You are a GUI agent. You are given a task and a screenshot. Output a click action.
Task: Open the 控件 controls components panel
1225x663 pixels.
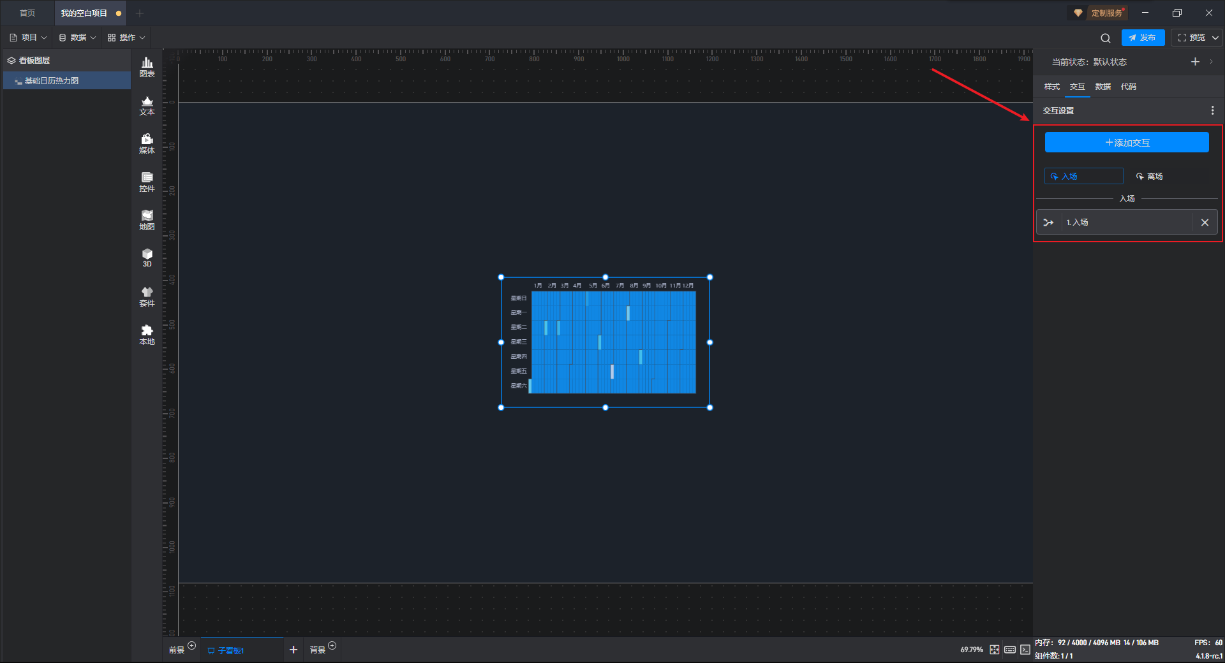pos(147,182)
